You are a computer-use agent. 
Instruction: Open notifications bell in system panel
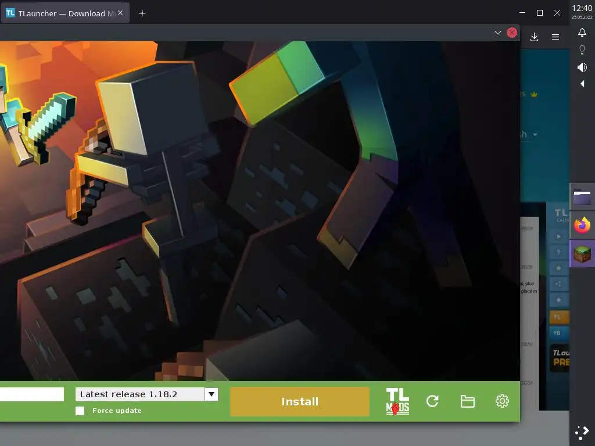(x=582, y=33)
